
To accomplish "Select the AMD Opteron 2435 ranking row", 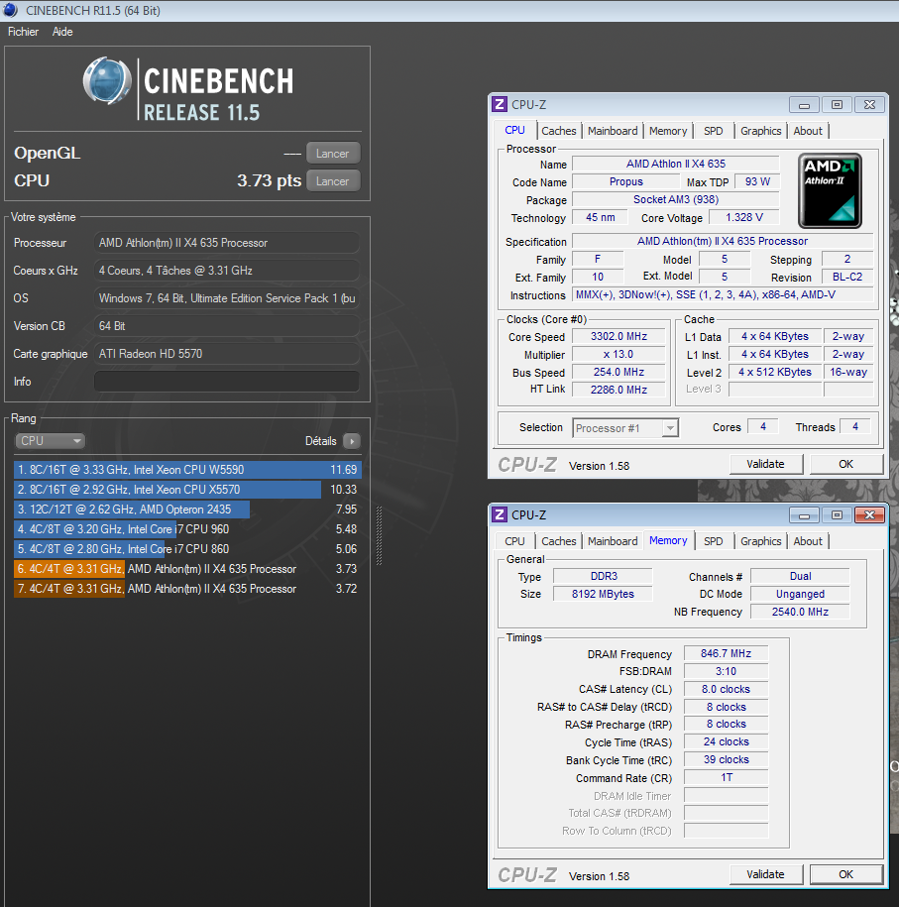I will (187, 510).
